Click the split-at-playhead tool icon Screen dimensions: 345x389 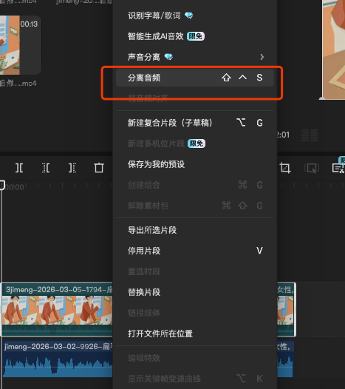pos(19,168)
